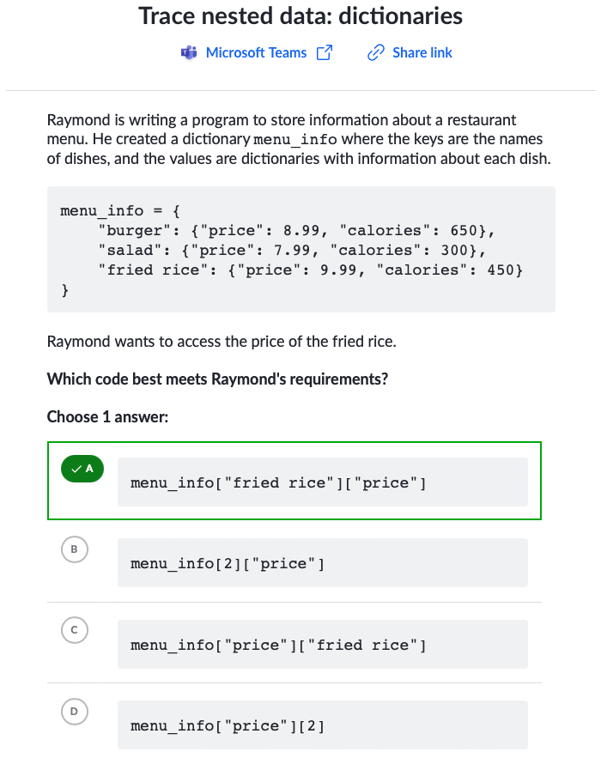Select the green checked answer A badge
The image size is (601, 758).
click(82, 469)
